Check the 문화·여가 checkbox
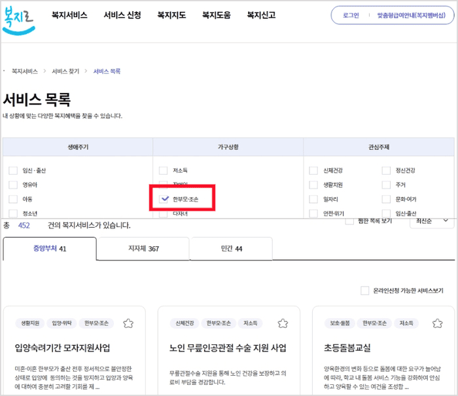The image size is (458, 396). (386, 199)
